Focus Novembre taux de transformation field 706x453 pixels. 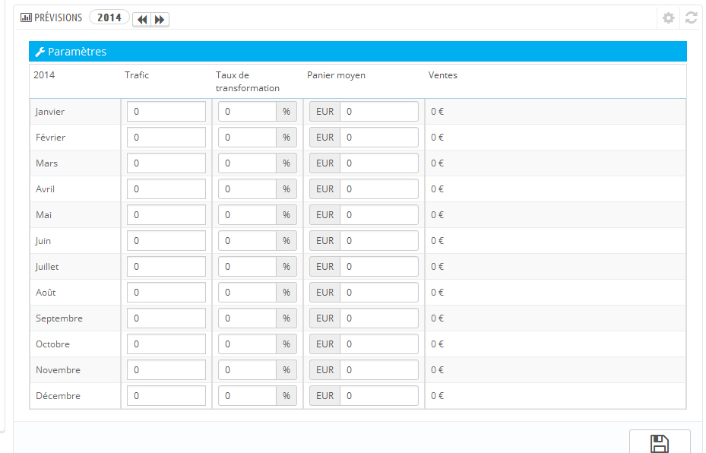247,369
